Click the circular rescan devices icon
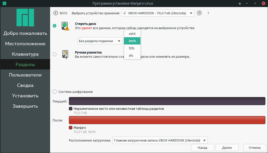The image size is (268, 153). click(199, 13)
